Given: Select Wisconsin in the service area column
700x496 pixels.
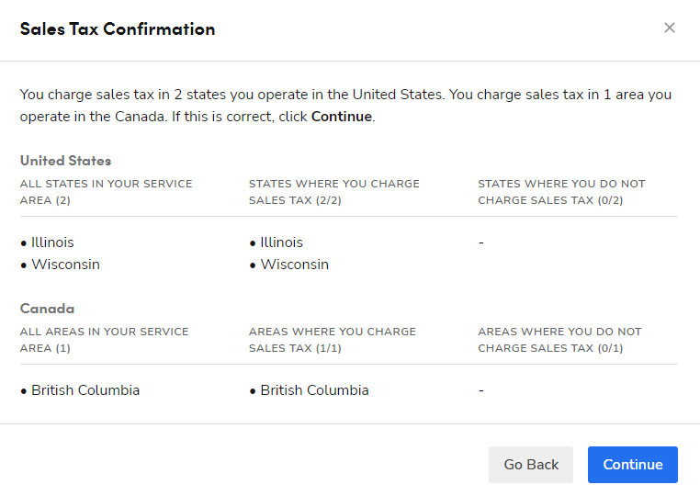Looking at the screenshot, I should click(x=65, y=265).
